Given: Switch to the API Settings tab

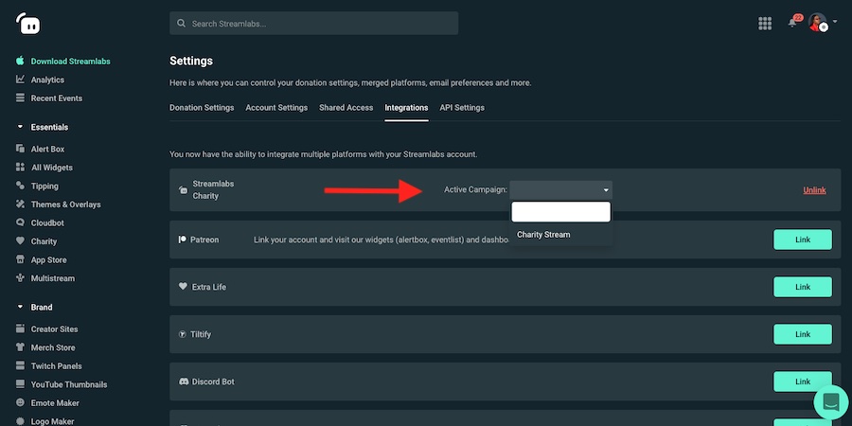Looking at the screenshot, I should click(462, 108).
